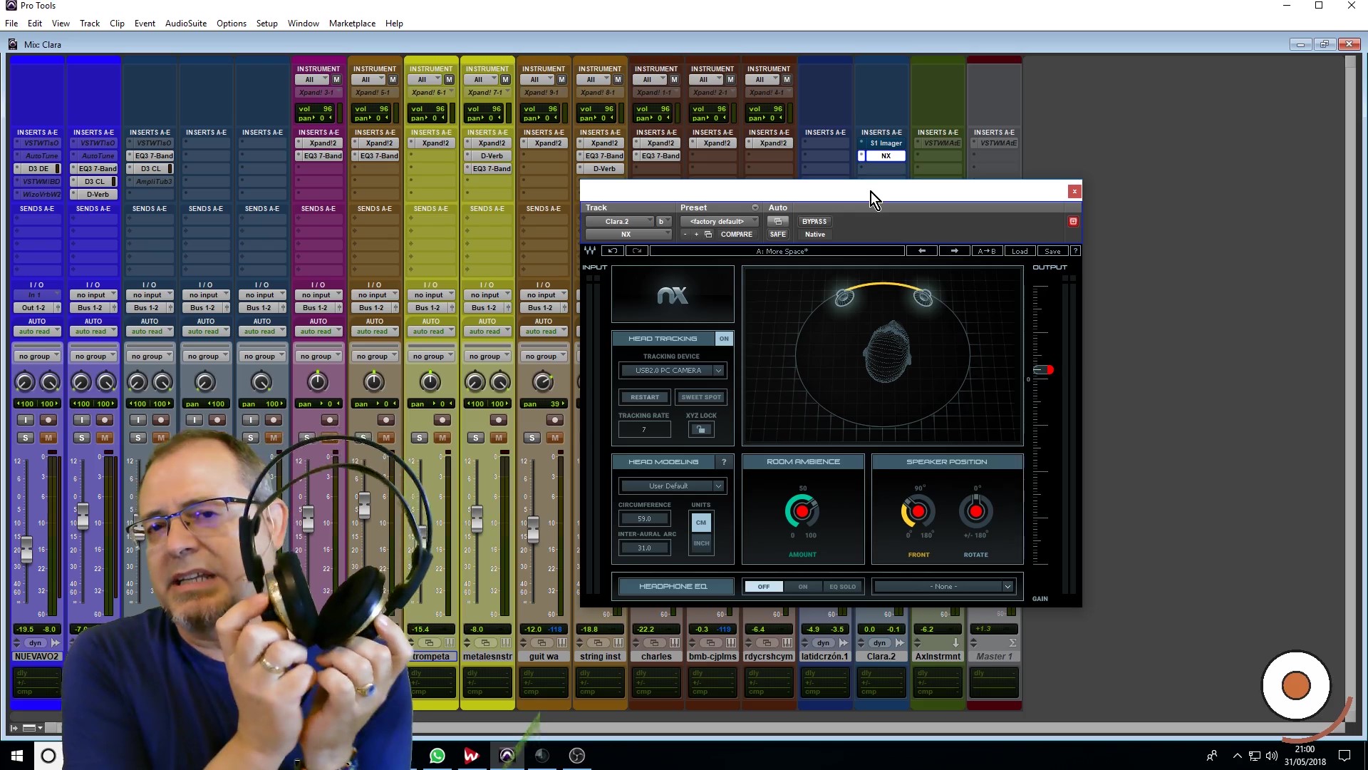Switch Headphone EQ to ON
This screenshot has width=1368, height=770.
point(802,587)
